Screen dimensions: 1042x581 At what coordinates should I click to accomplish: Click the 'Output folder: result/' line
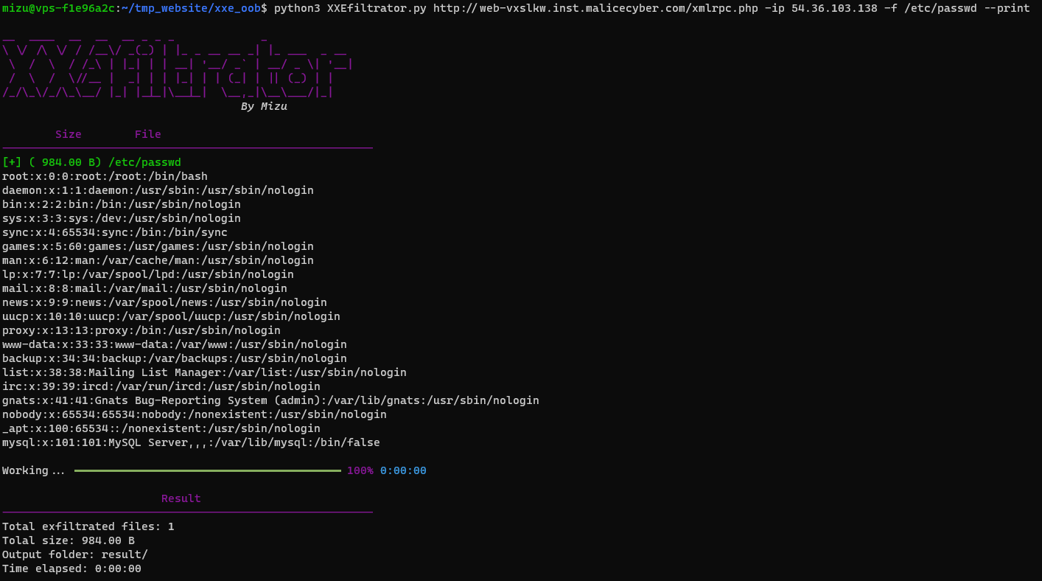coord(75,554)
